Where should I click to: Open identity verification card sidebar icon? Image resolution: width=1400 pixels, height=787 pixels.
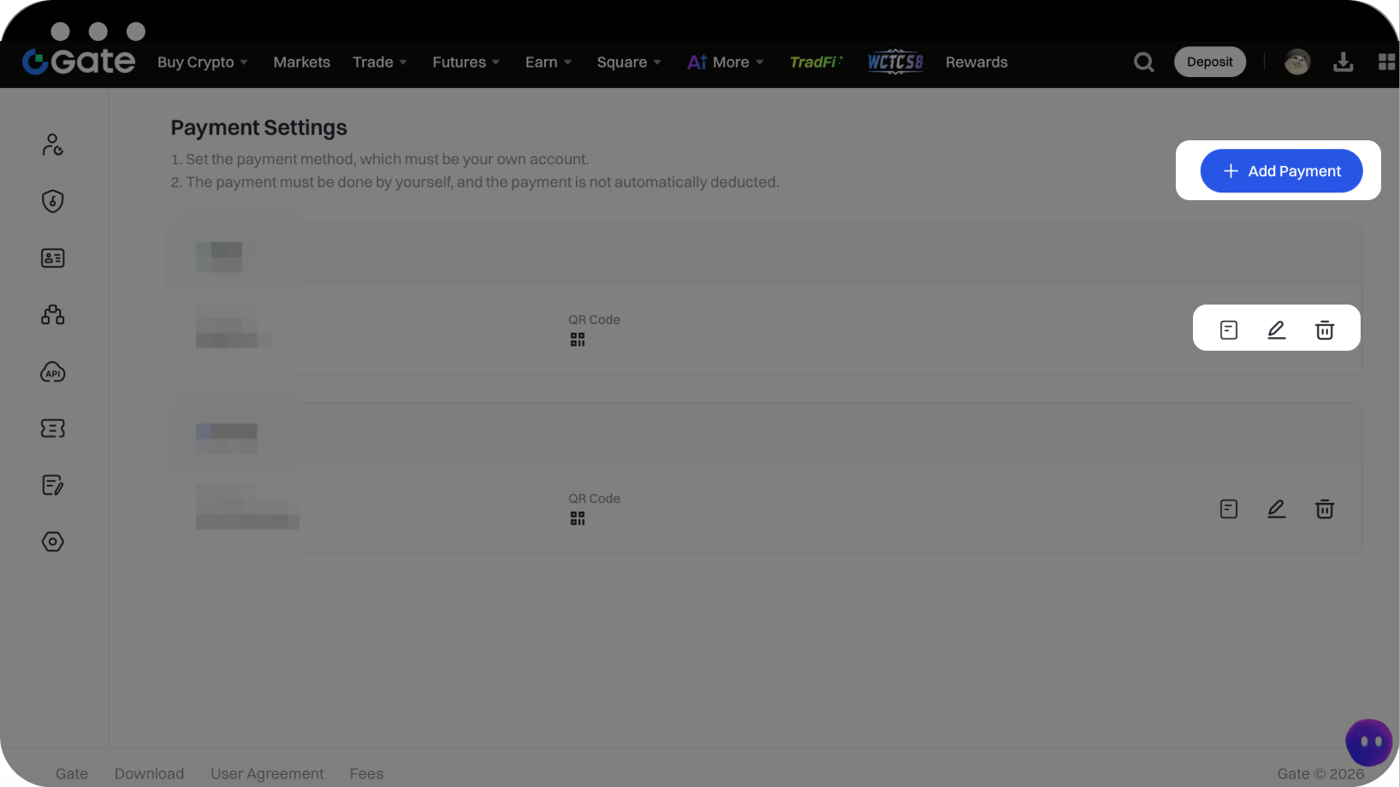coord(53,258)
